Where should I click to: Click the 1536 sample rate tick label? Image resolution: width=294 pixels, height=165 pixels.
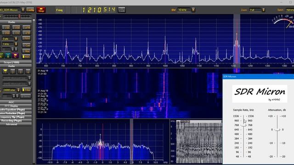236,116
